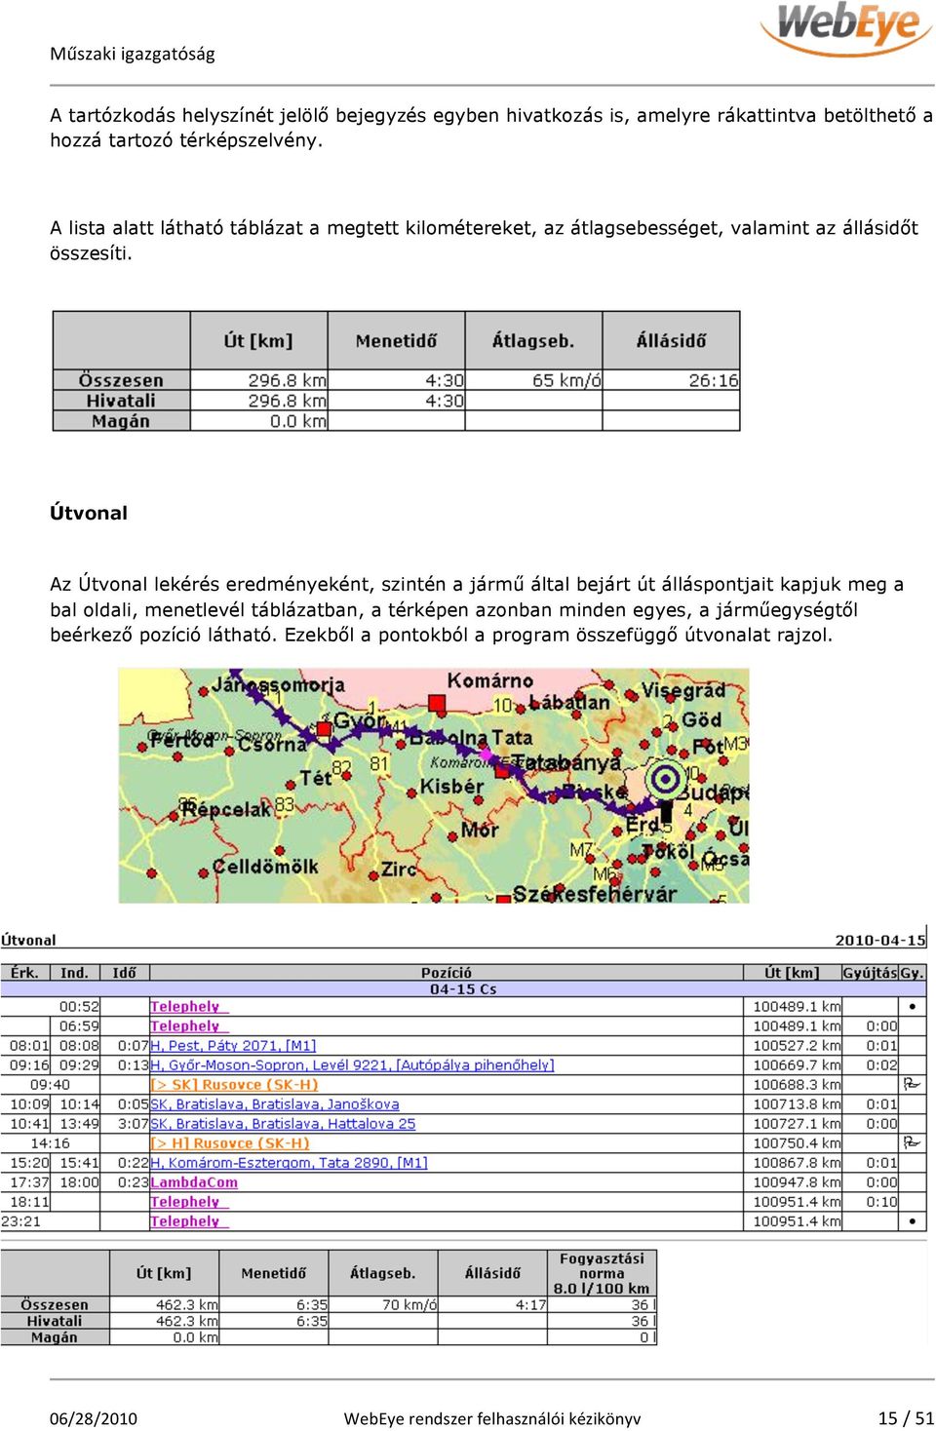This screenshot has width=936, height=1431.
Task: Open the Telephely link in the 06:59 row
Action: (x=189, y=1025)
